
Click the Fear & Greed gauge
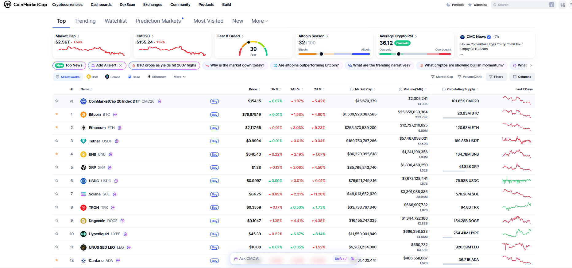pyautogui.click(x=253, y=48)
